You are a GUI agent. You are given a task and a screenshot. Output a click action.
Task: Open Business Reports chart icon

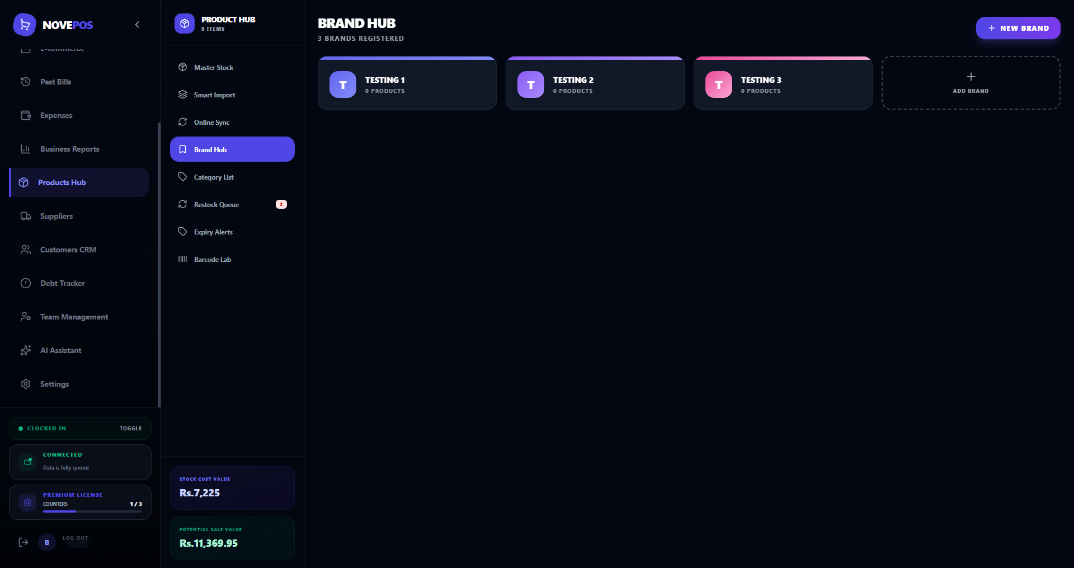[x=26, y=149]
